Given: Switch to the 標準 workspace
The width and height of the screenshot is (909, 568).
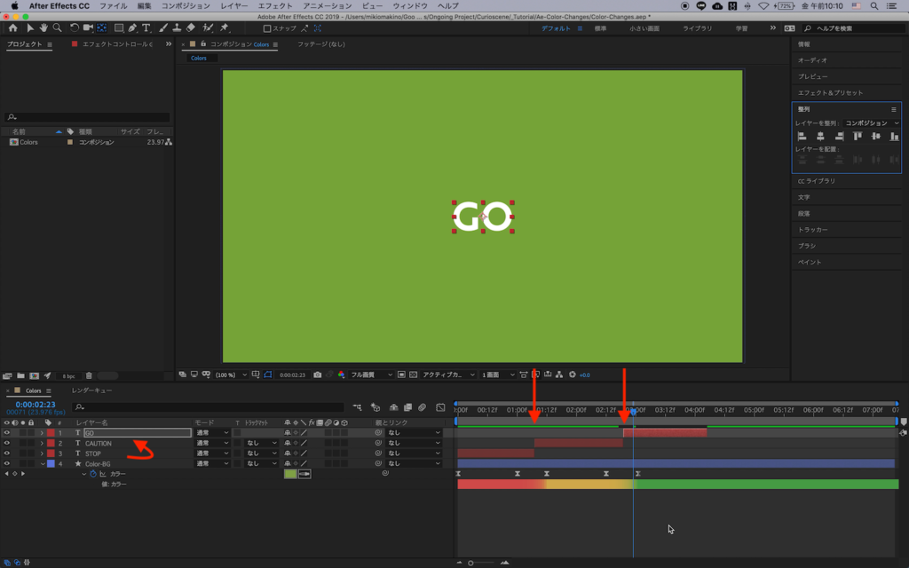Looking at the screenshot, I should tap(601, 28).
